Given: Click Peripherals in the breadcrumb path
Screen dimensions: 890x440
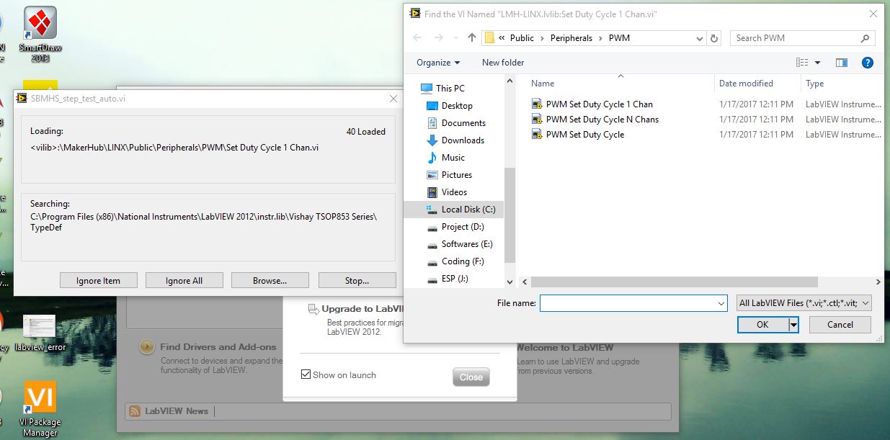Looking at the screenshot, I should pos(571,38).
